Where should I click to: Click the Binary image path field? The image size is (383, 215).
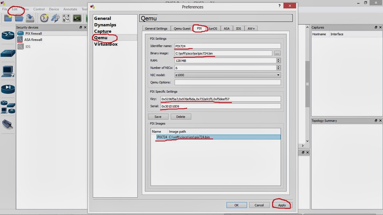[223, 53]
